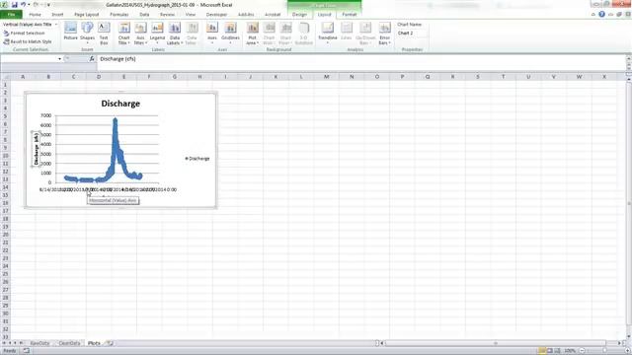Click the chart's horizontal date axis
Screen dimensions: 632x355
108,189
